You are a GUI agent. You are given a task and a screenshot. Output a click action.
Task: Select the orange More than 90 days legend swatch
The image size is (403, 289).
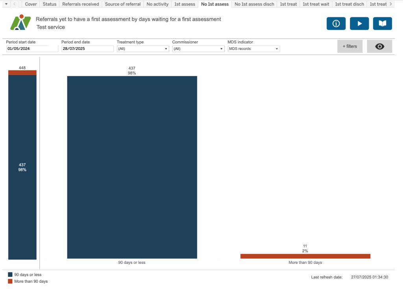10,282
